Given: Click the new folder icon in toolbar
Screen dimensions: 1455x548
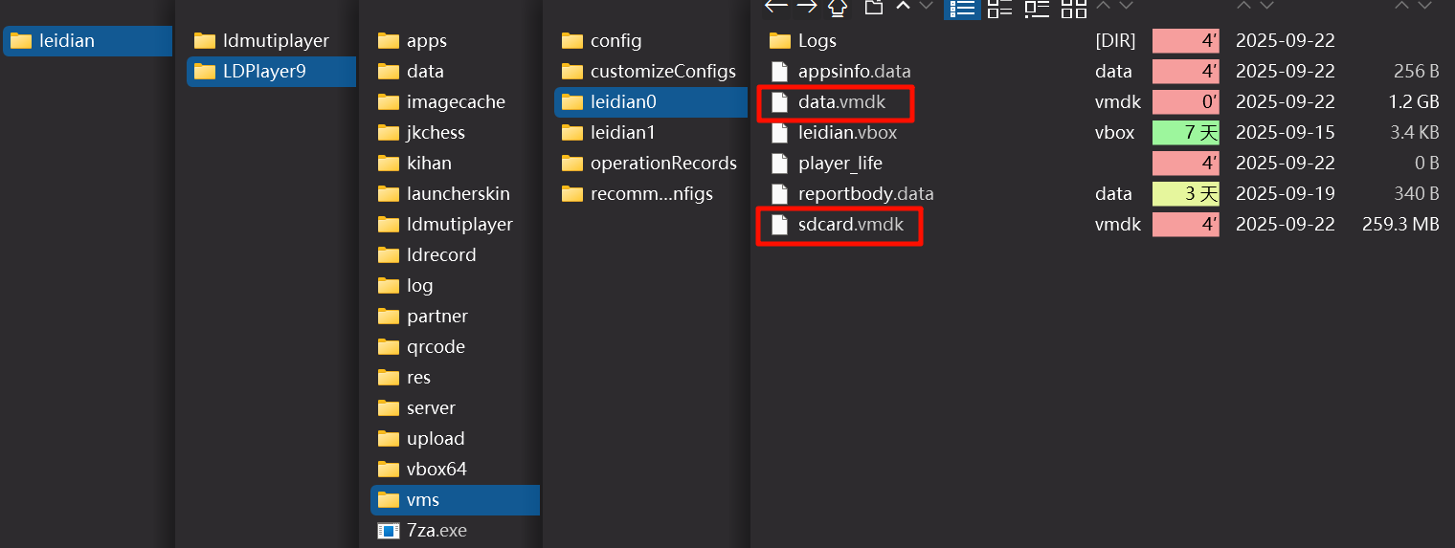Looking at the screenshot, I should pyautogui.click(x=873, y=7).
